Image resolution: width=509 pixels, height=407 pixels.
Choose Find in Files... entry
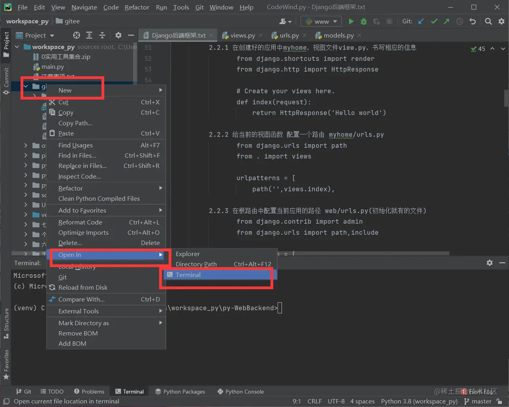click(x=106, y=155)
